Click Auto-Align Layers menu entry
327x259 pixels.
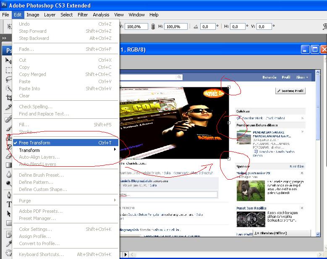point(65,157)
